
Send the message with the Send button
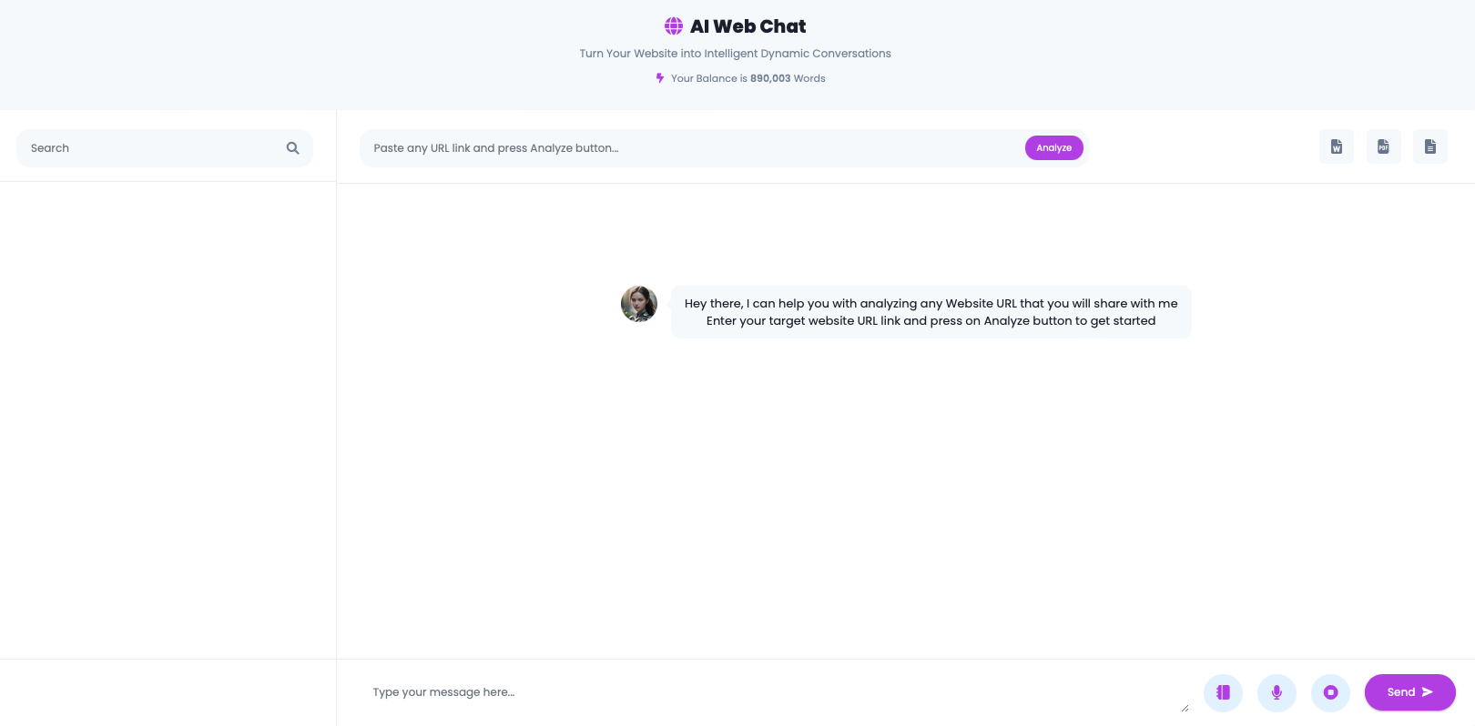[1409, 692]
